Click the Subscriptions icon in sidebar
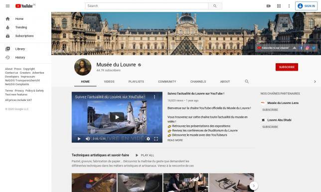 (x=7, y=36)
